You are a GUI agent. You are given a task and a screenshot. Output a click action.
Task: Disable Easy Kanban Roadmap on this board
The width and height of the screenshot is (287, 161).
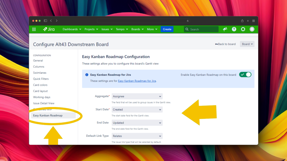click(245, 75)
